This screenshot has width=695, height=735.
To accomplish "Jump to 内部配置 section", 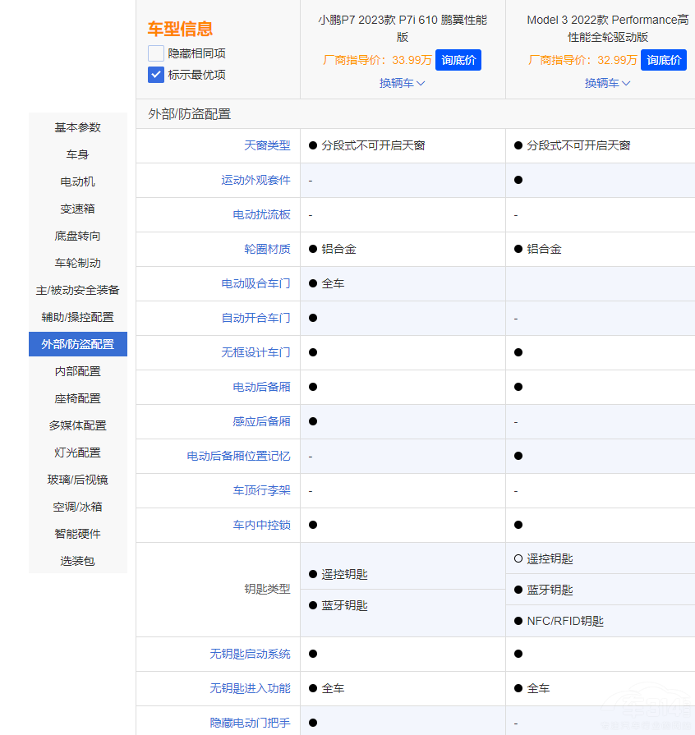I will pos(78,371).
